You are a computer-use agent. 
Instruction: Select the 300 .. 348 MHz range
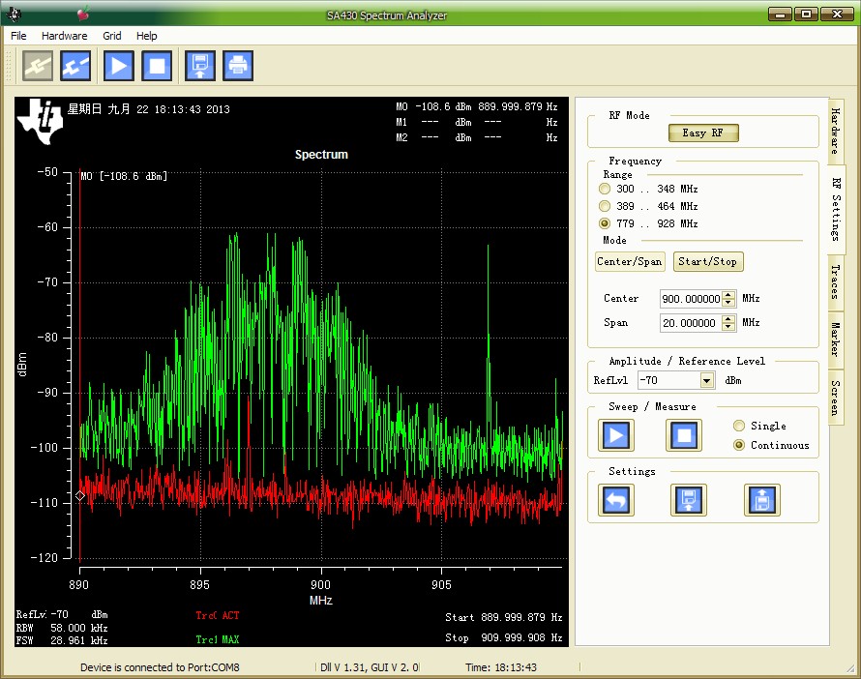coord(606,189)
